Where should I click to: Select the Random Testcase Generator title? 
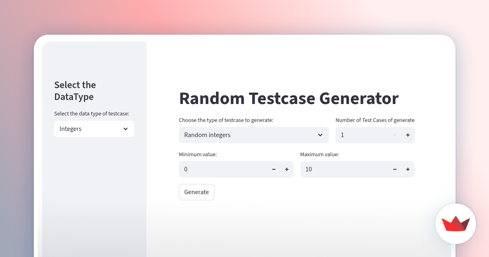289,98
